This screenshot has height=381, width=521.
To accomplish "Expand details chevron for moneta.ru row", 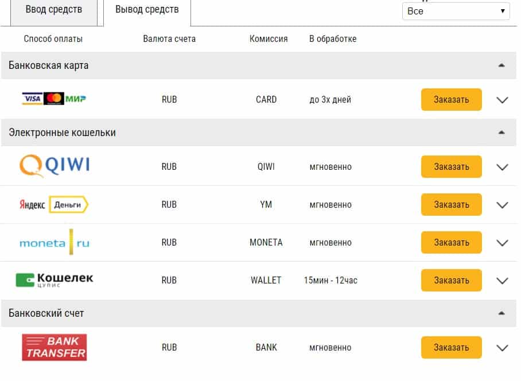I will point(502,243).
